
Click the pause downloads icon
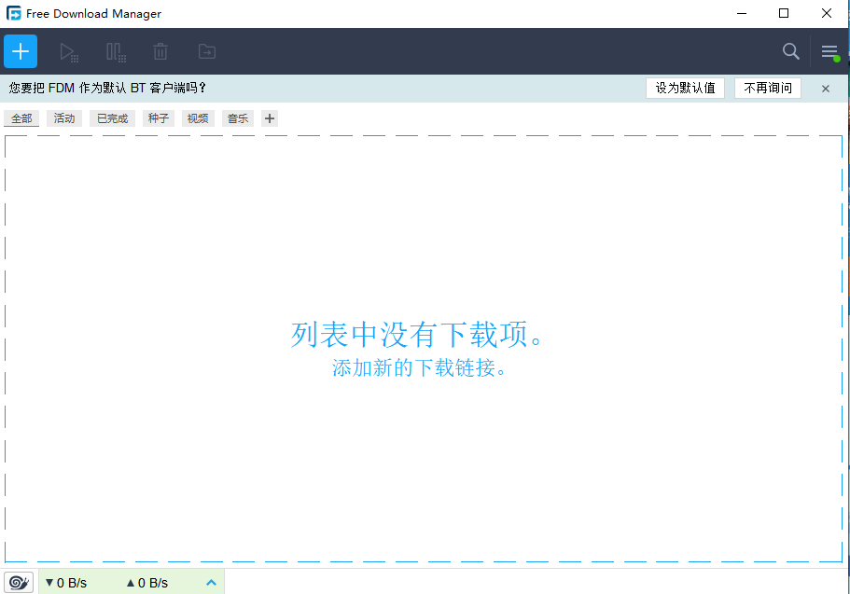click(114, 51)
